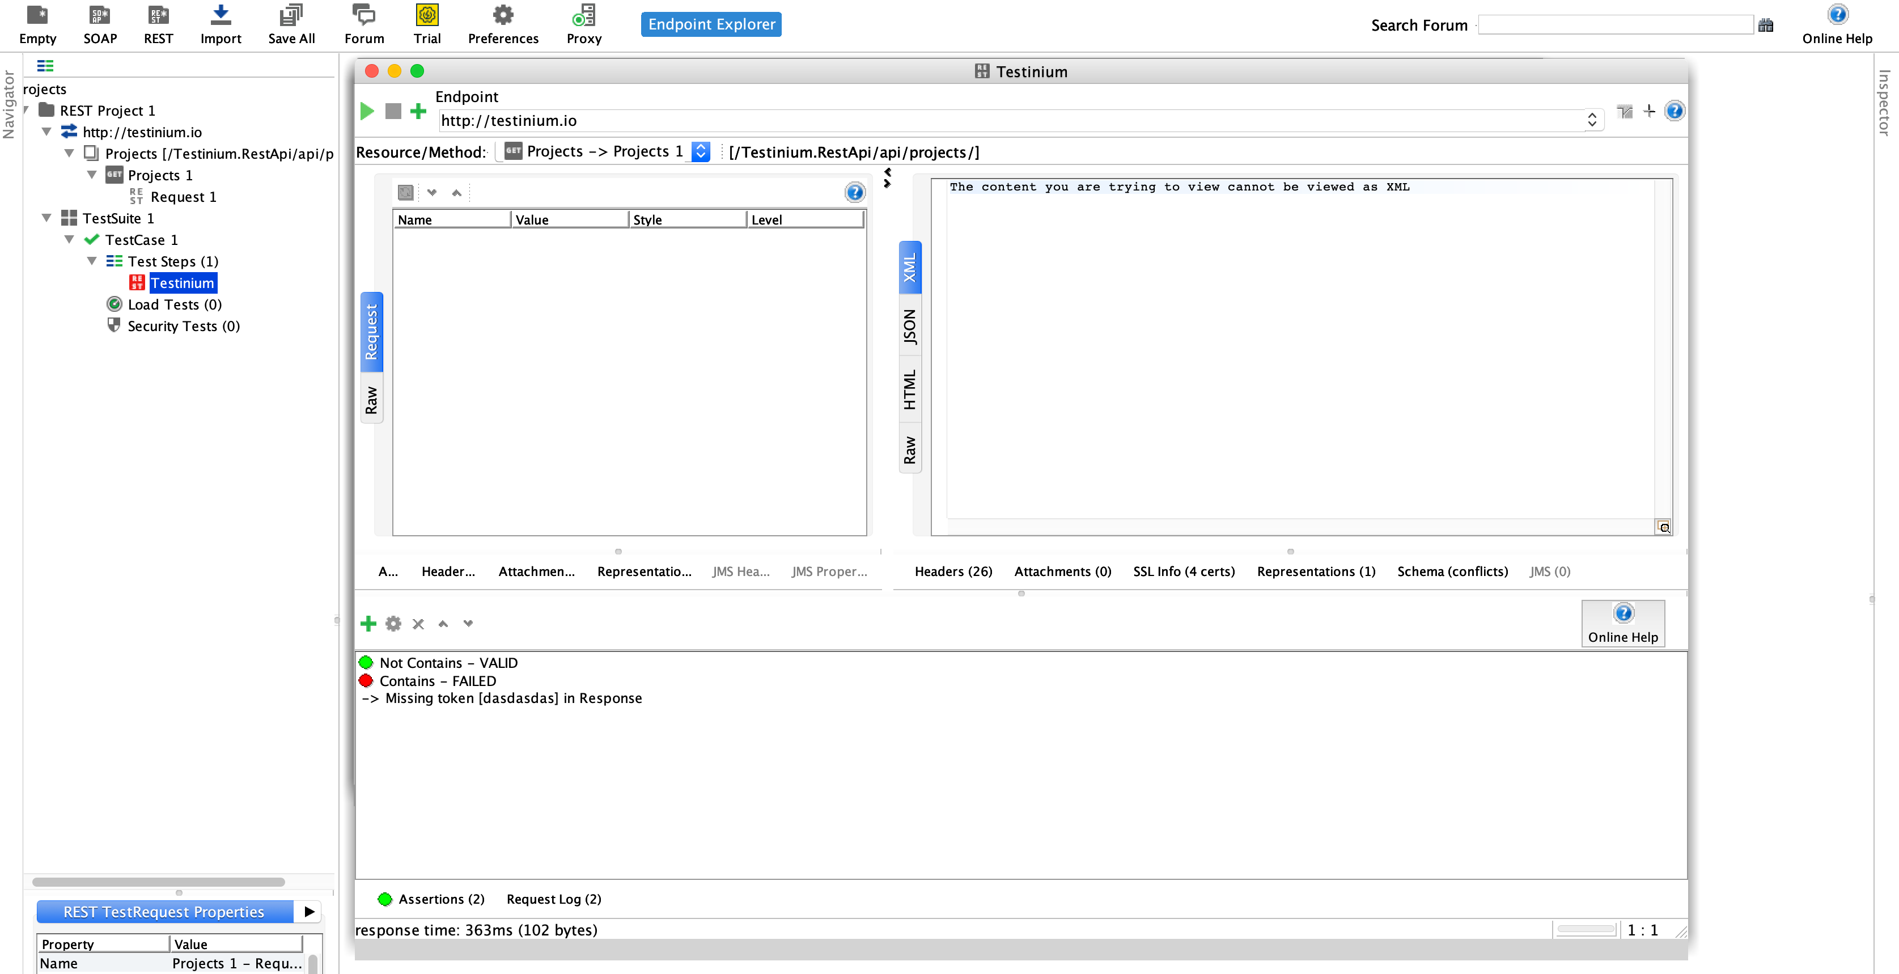The height and width of the screenshot is (974, 1899).
Task: Move assertion down with the arrow icon
Action: pos(468,624)
